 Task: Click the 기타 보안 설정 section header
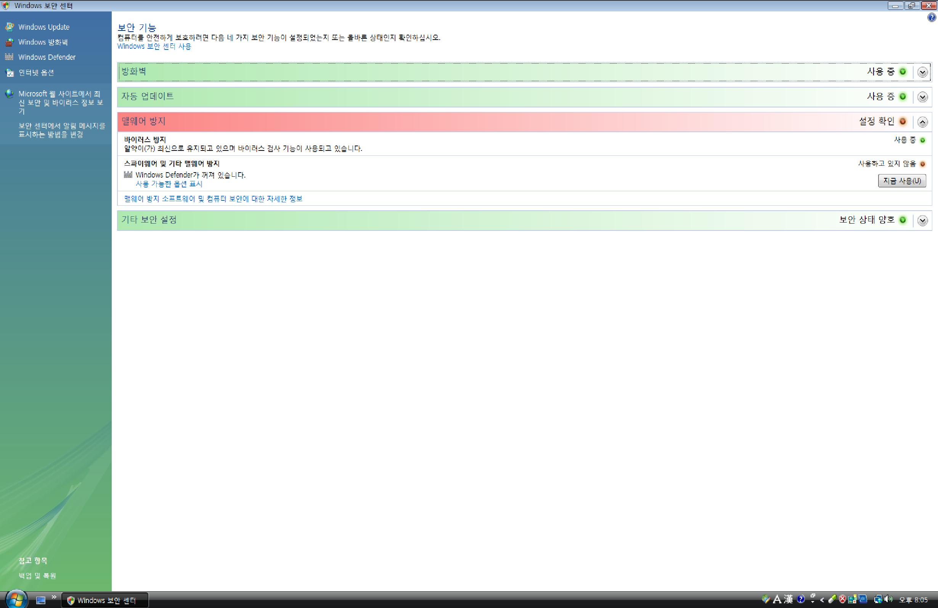524,220
